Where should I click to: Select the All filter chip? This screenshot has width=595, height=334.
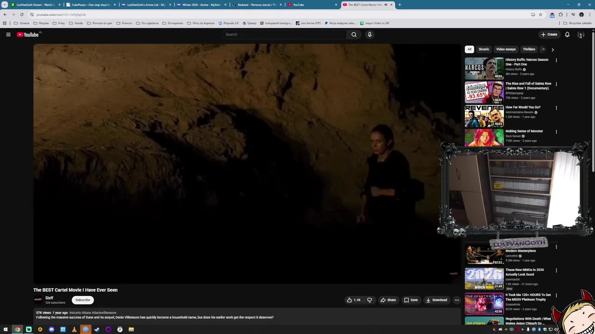click(x=469, y=49)
